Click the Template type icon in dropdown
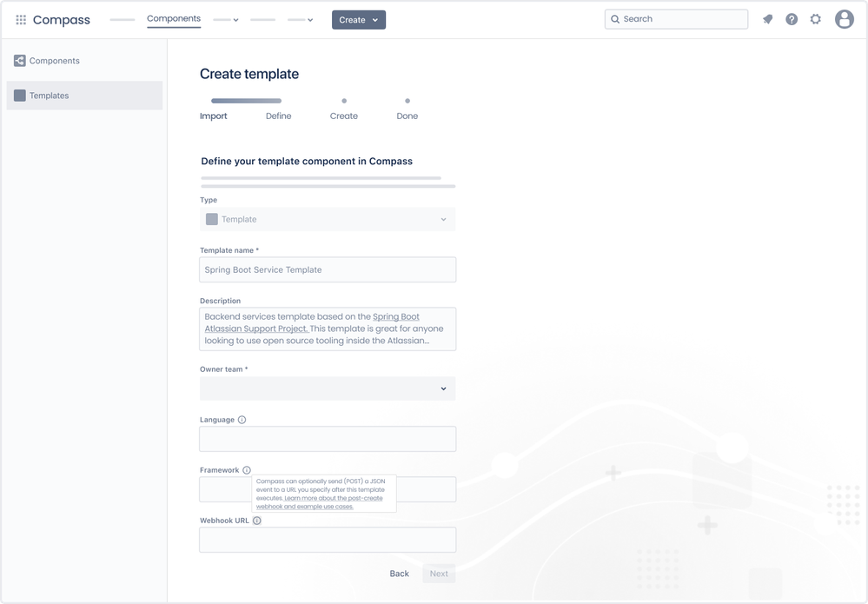The image size is (868, 604). pyautogui.click(x=211, y=219)
